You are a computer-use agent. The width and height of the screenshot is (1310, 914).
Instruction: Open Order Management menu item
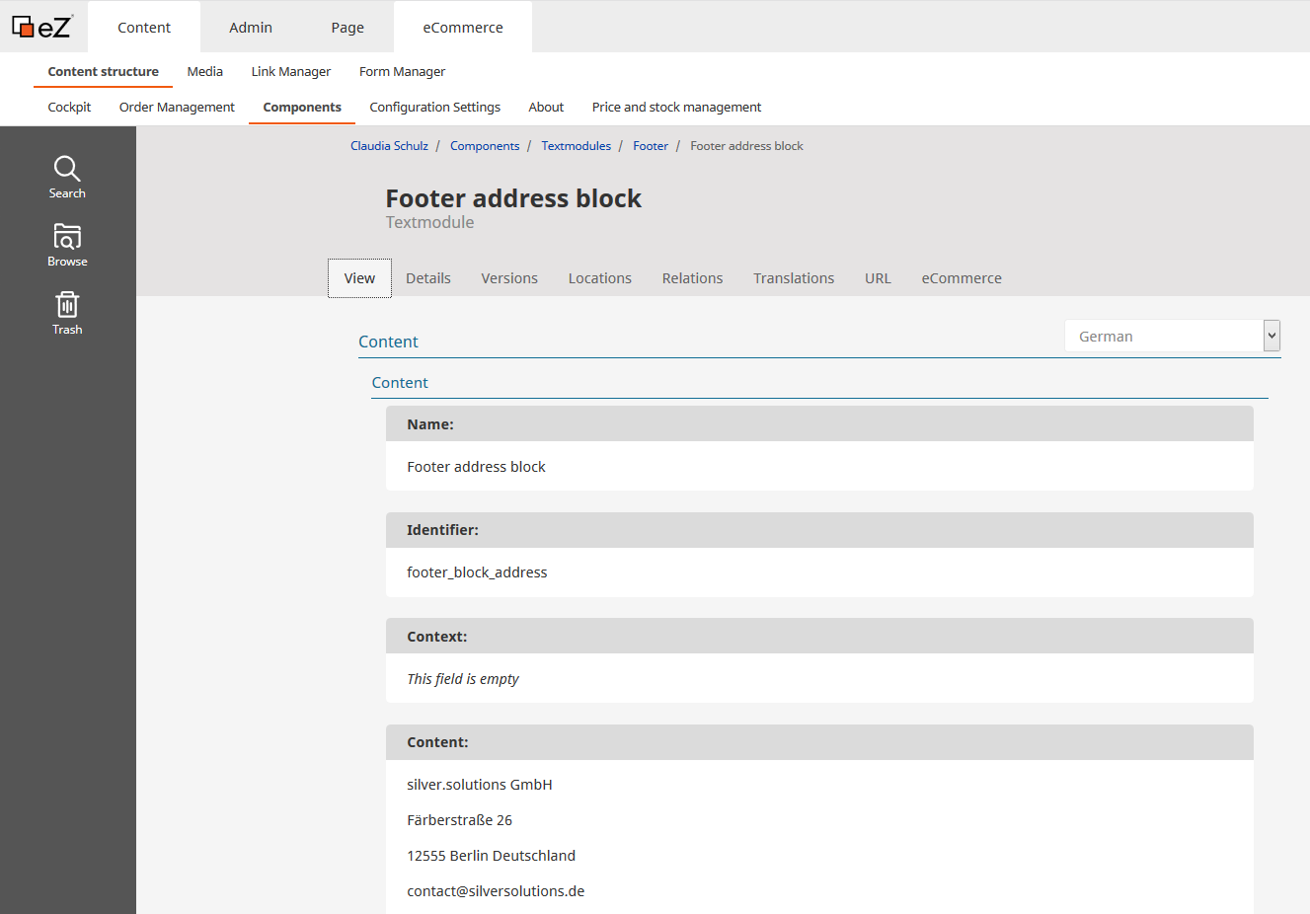(177, 108)
